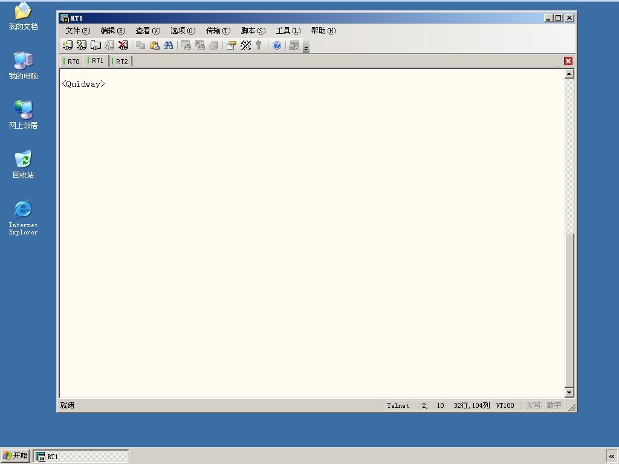Image resolution: width=619 pixels, height=464 pixels.
Task: Expand the toolbar options dropdown arrow
Action: [x=306, y=47]
